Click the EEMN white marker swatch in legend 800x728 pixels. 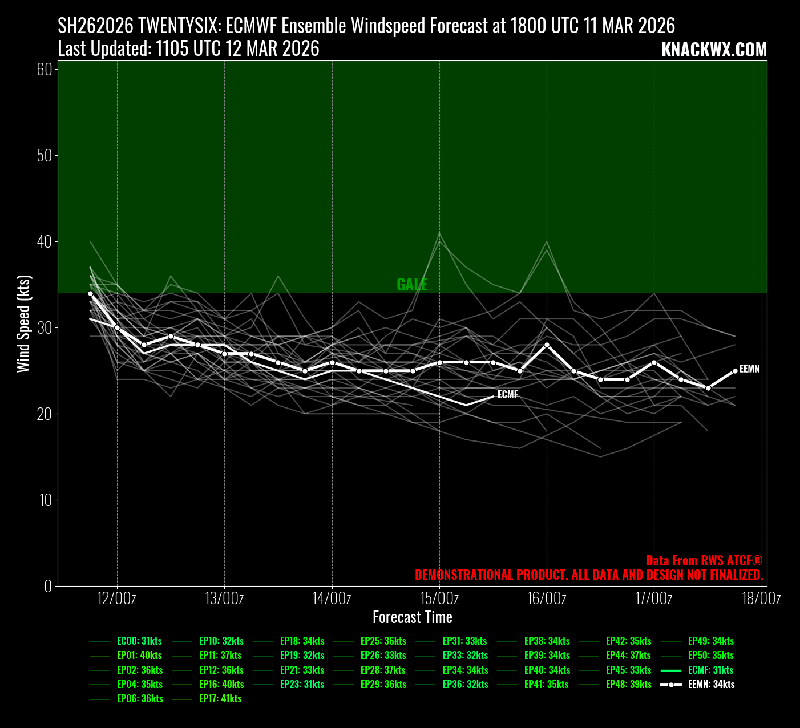click(x=671, y=685)
